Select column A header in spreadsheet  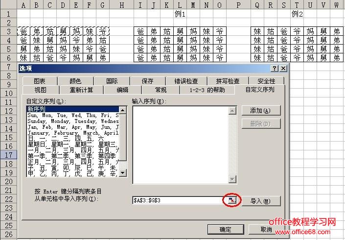(x=23, y=4)
